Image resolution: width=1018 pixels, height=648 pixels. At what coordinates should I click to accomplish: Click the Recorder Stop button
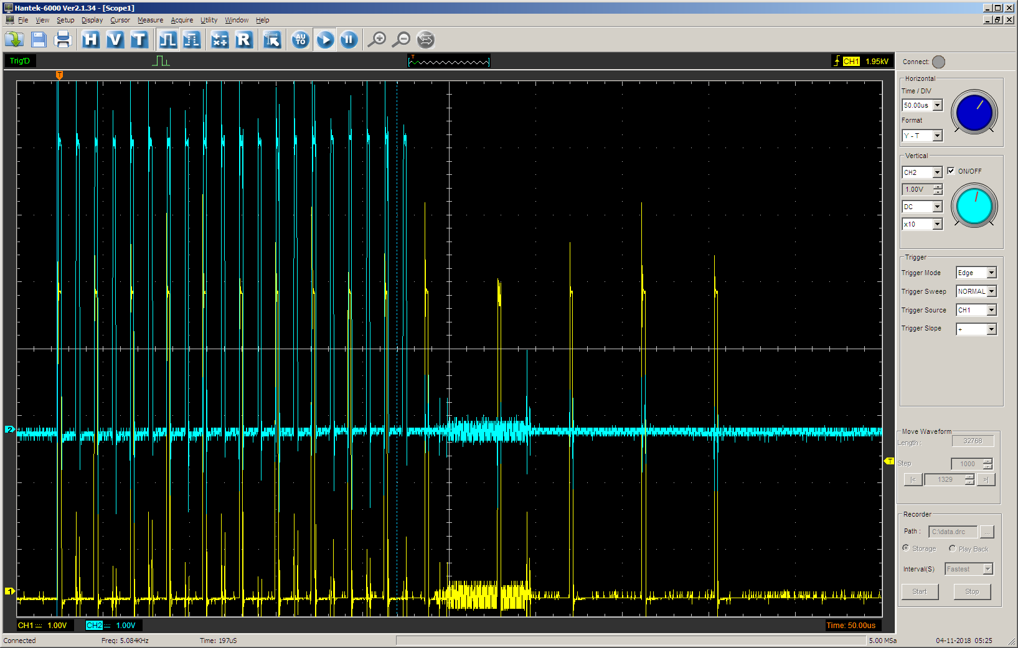972,591
